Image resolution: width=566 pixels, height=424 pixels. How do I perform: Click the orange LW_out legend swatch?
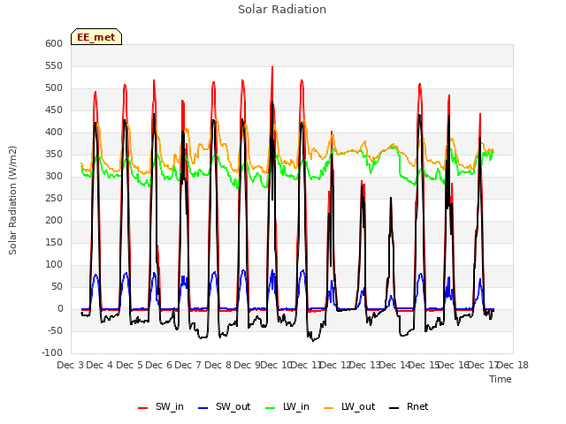click(329, 407)
